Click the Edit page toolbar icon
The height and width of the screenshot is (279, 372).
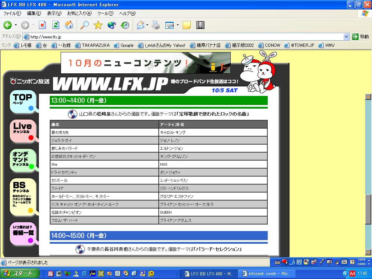pos(169,25)
